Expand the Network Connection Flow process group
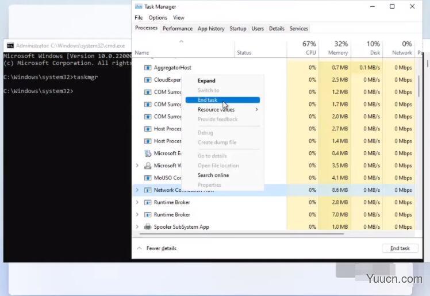430x296 pixels. [x=137, y=190]
